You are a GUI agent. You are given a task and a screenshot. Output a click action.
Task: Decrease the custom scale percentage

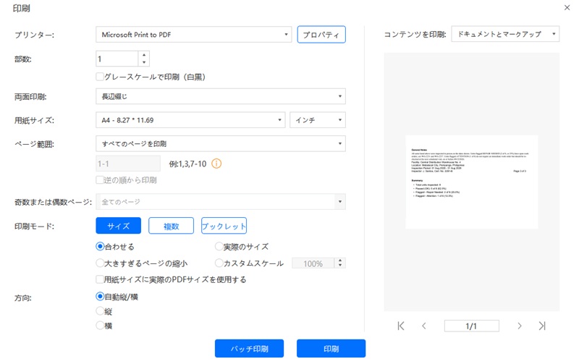click(x=340, y=266)
